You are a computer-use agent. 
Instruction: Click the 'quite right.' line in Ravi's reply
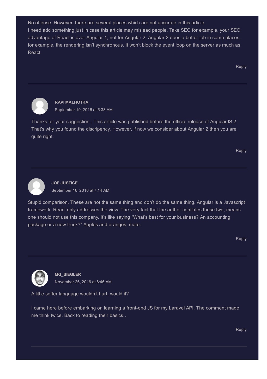coord(43,136)
